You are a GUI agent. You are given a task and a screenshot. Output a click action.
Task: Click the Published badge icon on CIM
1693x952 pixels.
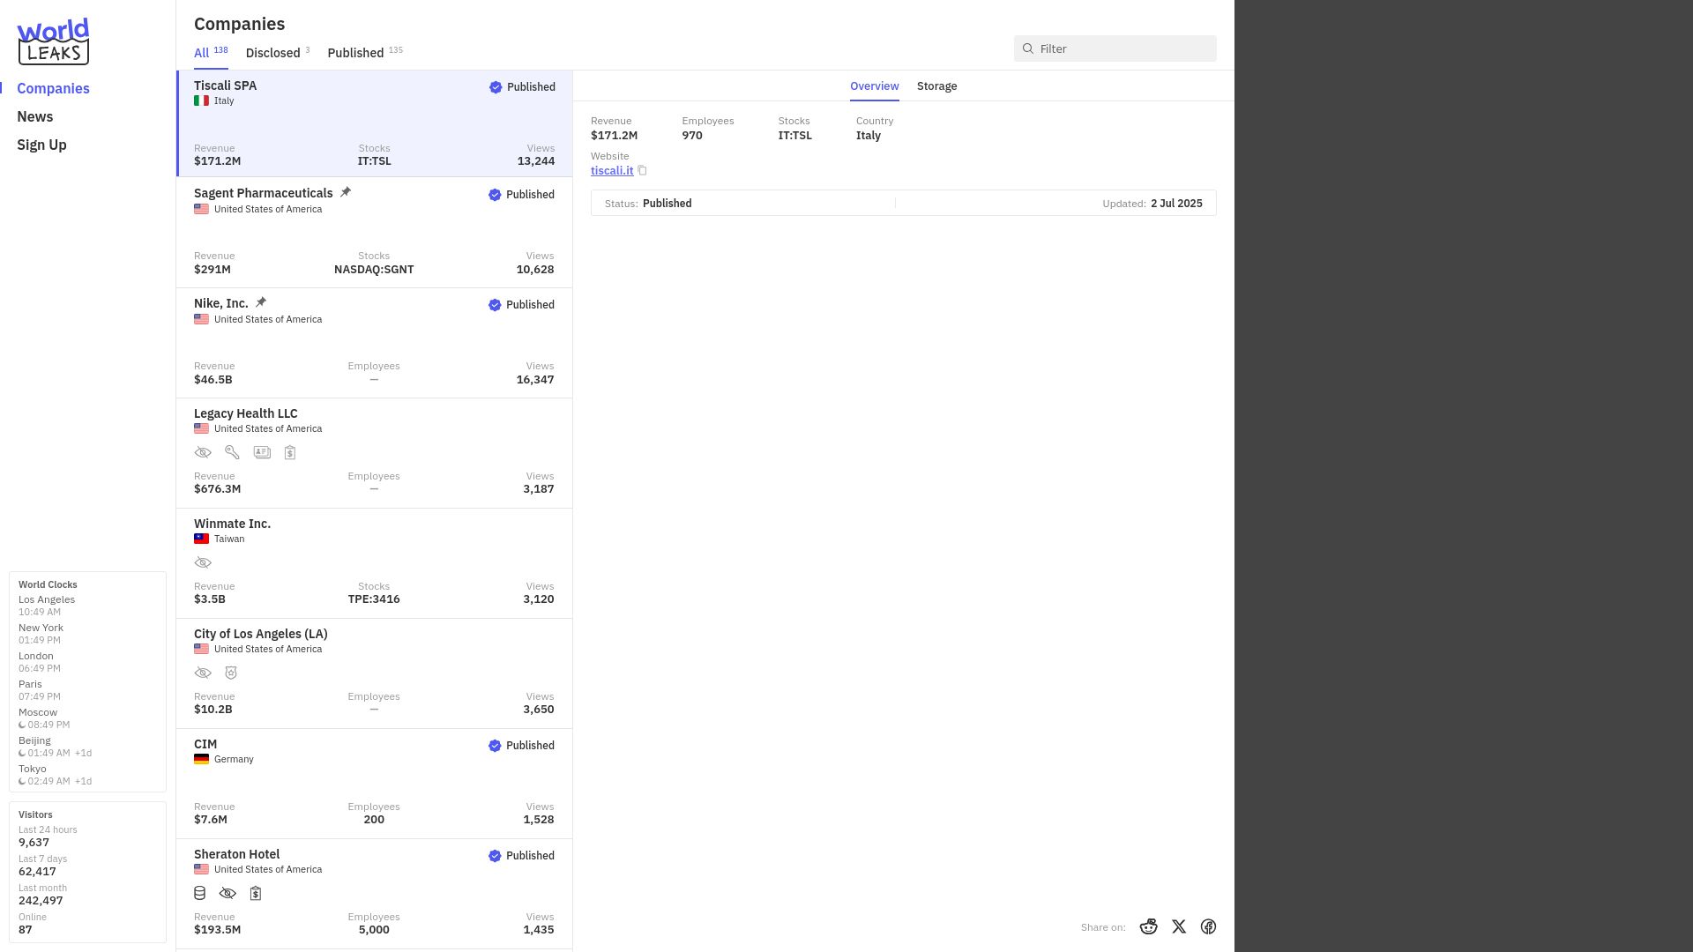tap(495, 746)
